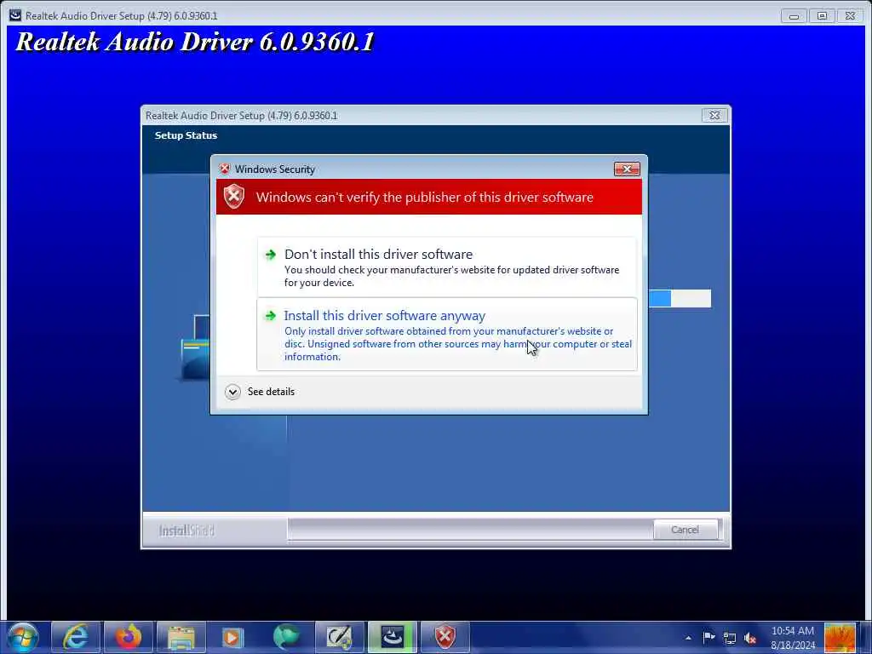Click Cancel in the InstallShield setup window

(x=685, y=530)
